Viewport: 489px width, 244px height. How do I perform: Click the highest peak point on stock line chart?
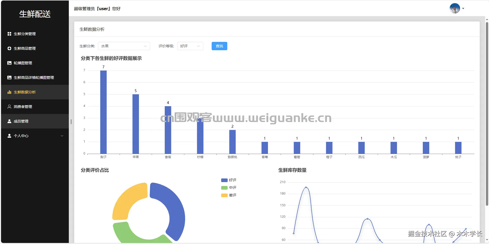click(306, 187)
